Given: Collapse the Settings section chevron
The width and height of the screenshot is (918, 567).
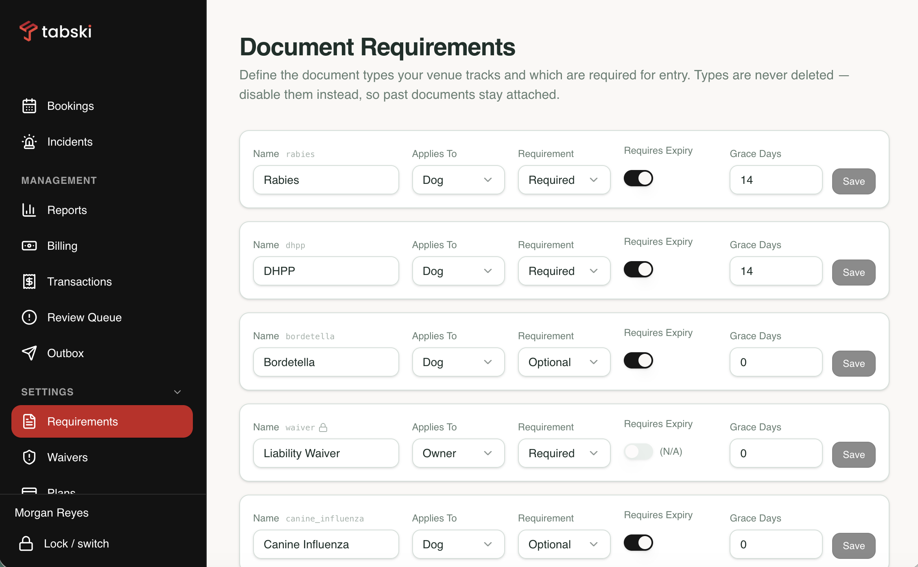Looking at the screenshot, I should point(177,392).
